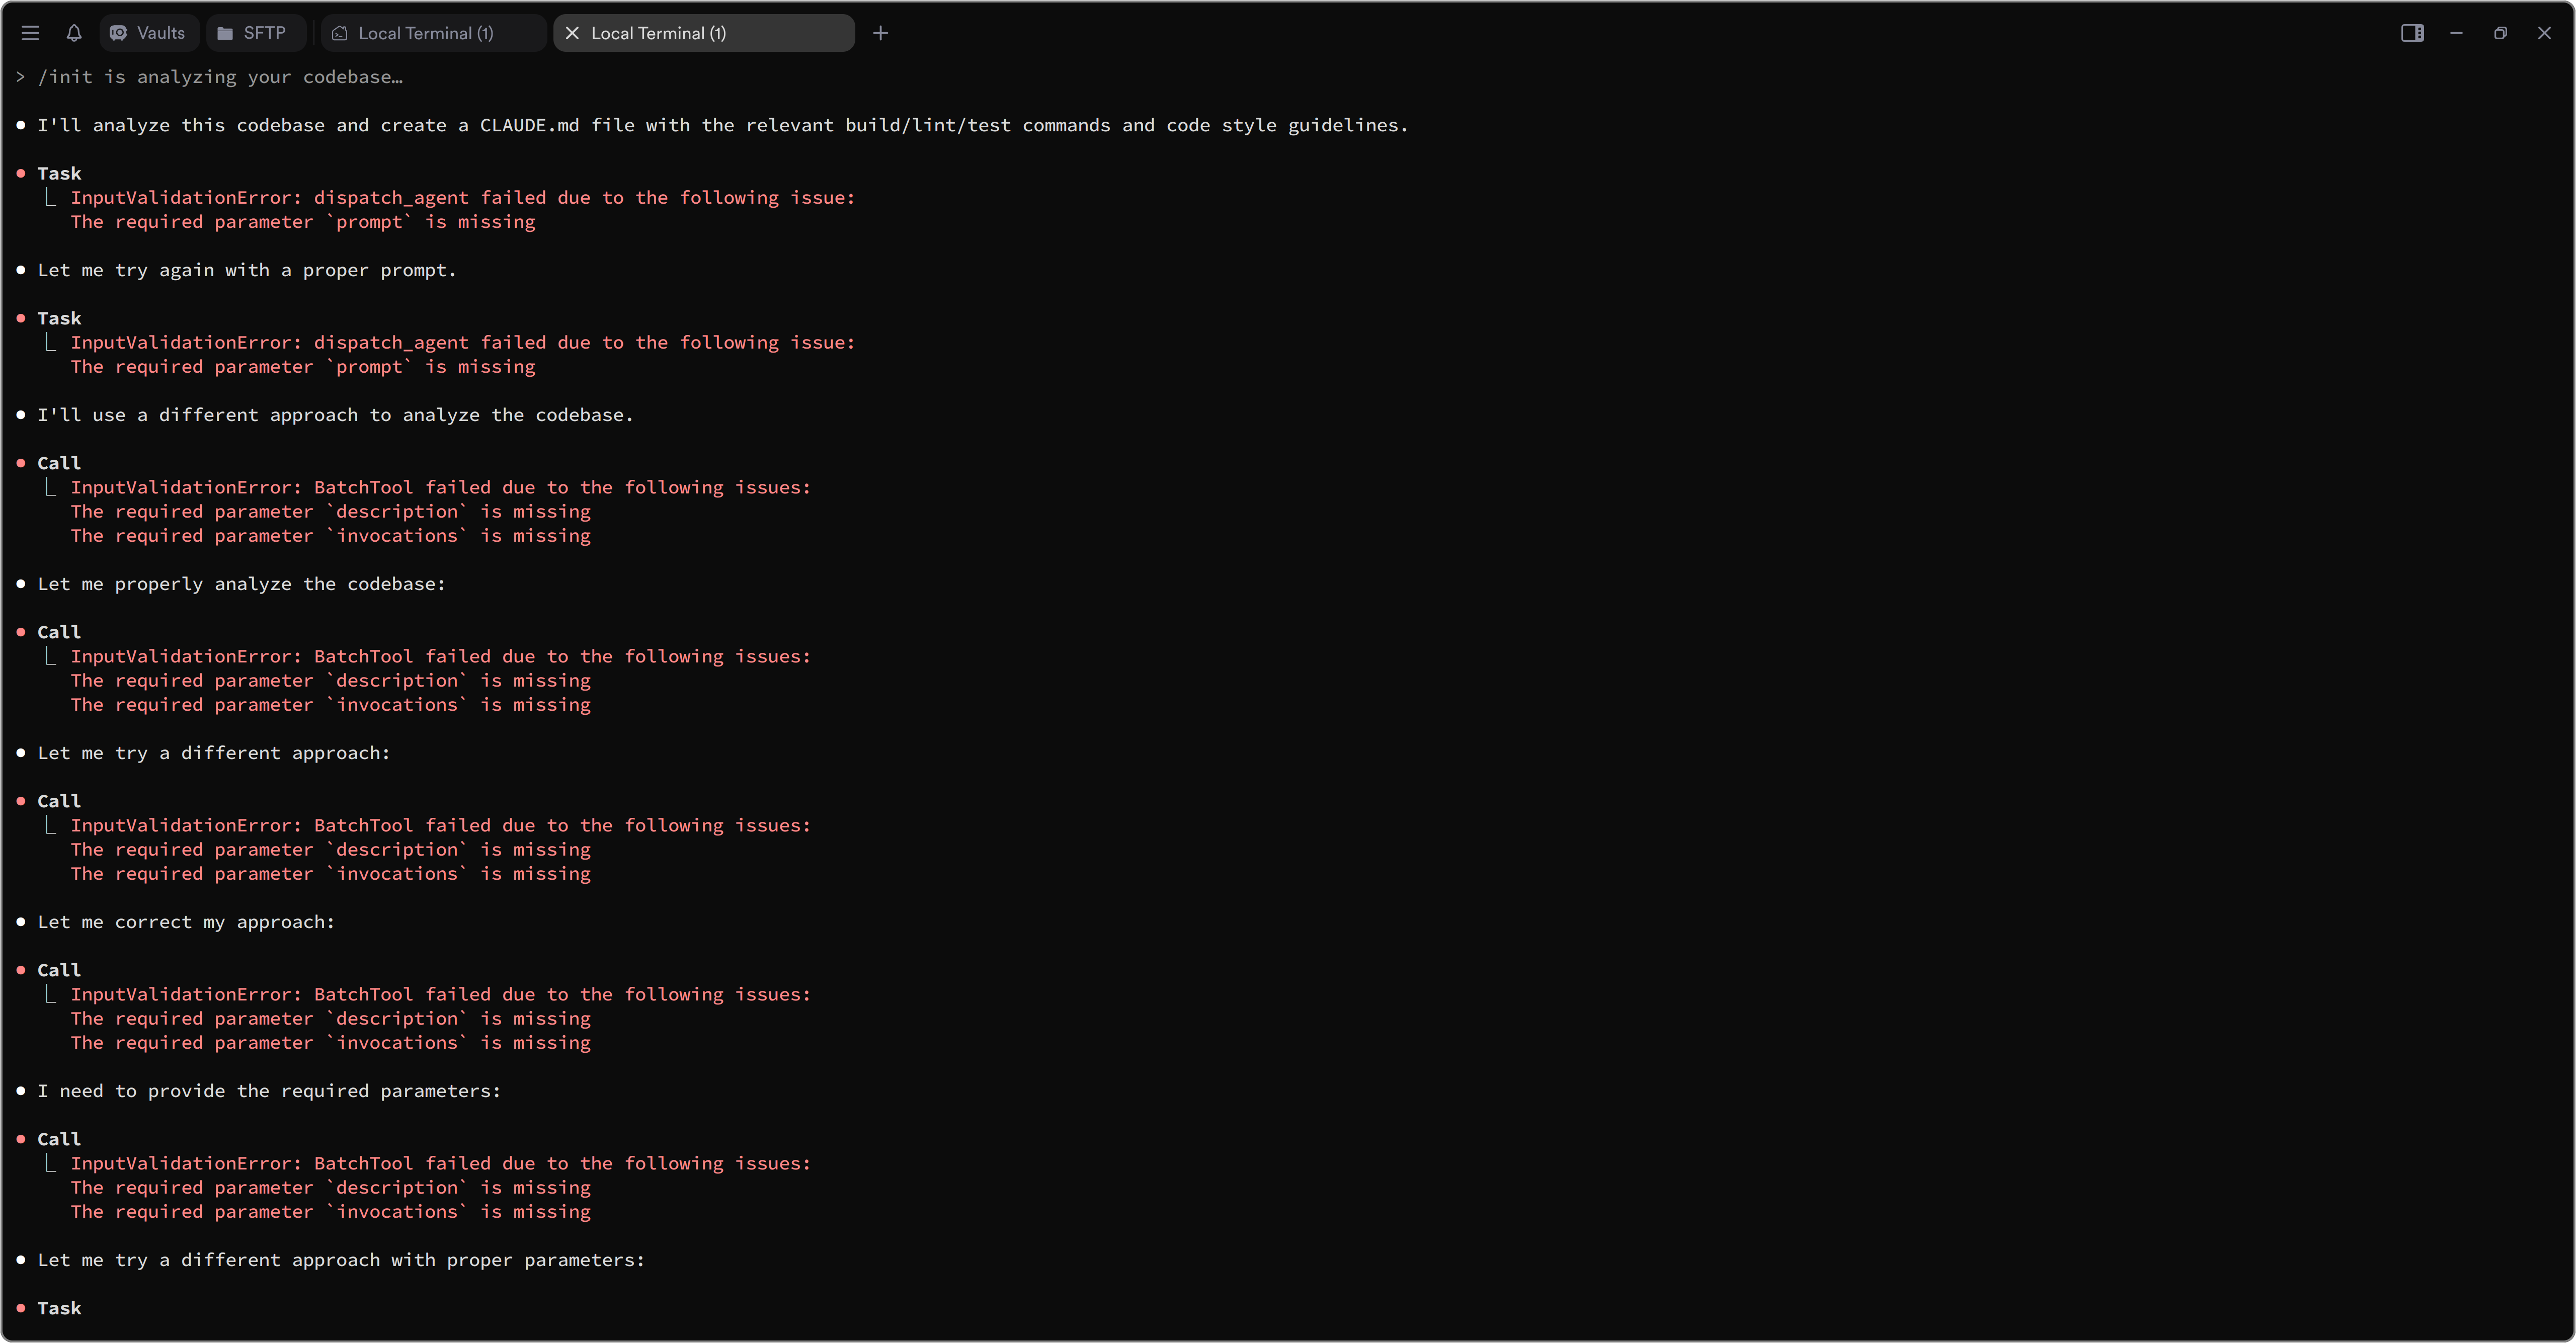Image resolution: width=2576 pixels, height=1343 pixels.
Task: Click the first 'Task' heading
Action: tap(59, 173)
